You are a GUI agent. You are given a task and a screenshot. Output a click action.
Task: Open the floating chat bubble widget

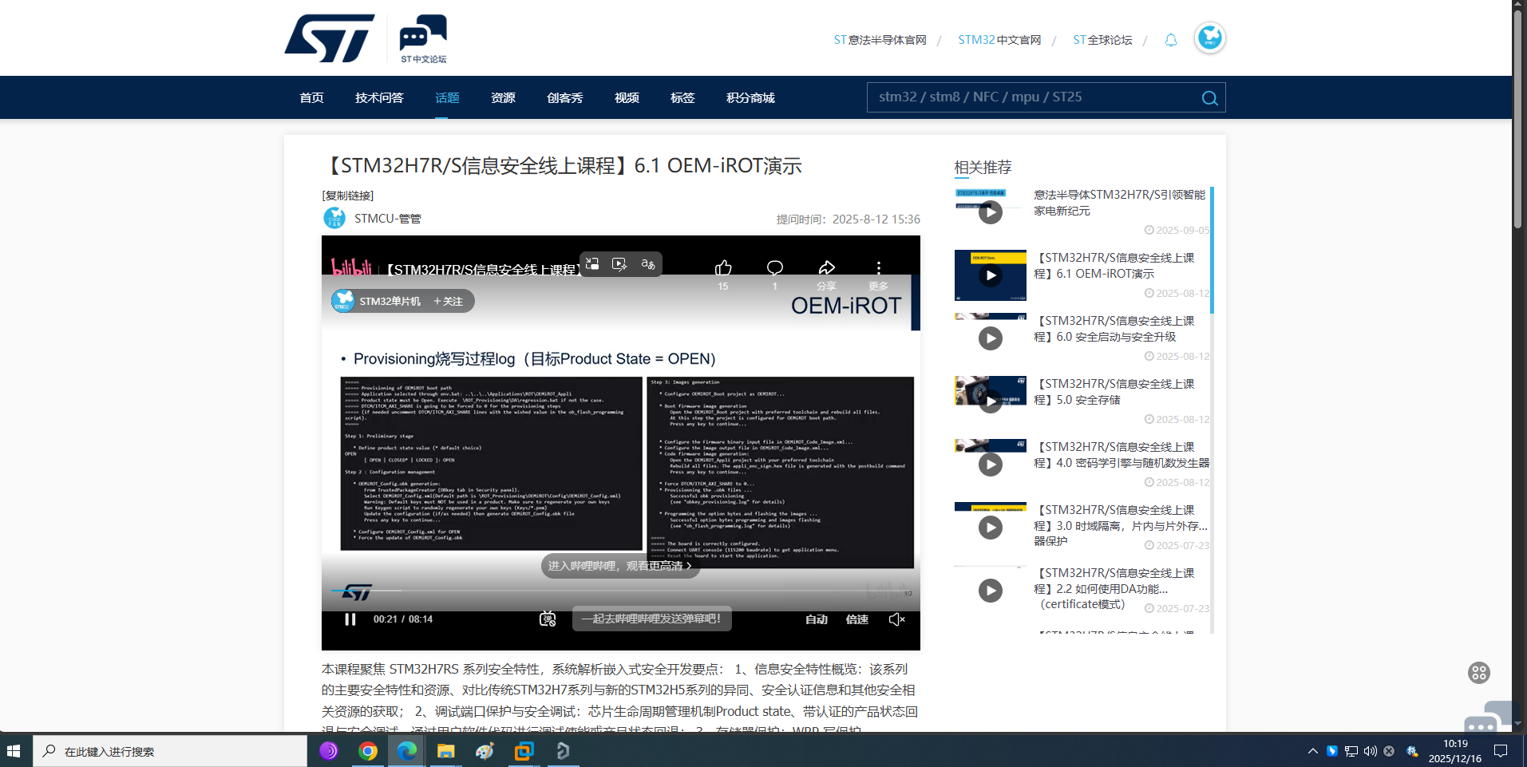(1488, 717)
